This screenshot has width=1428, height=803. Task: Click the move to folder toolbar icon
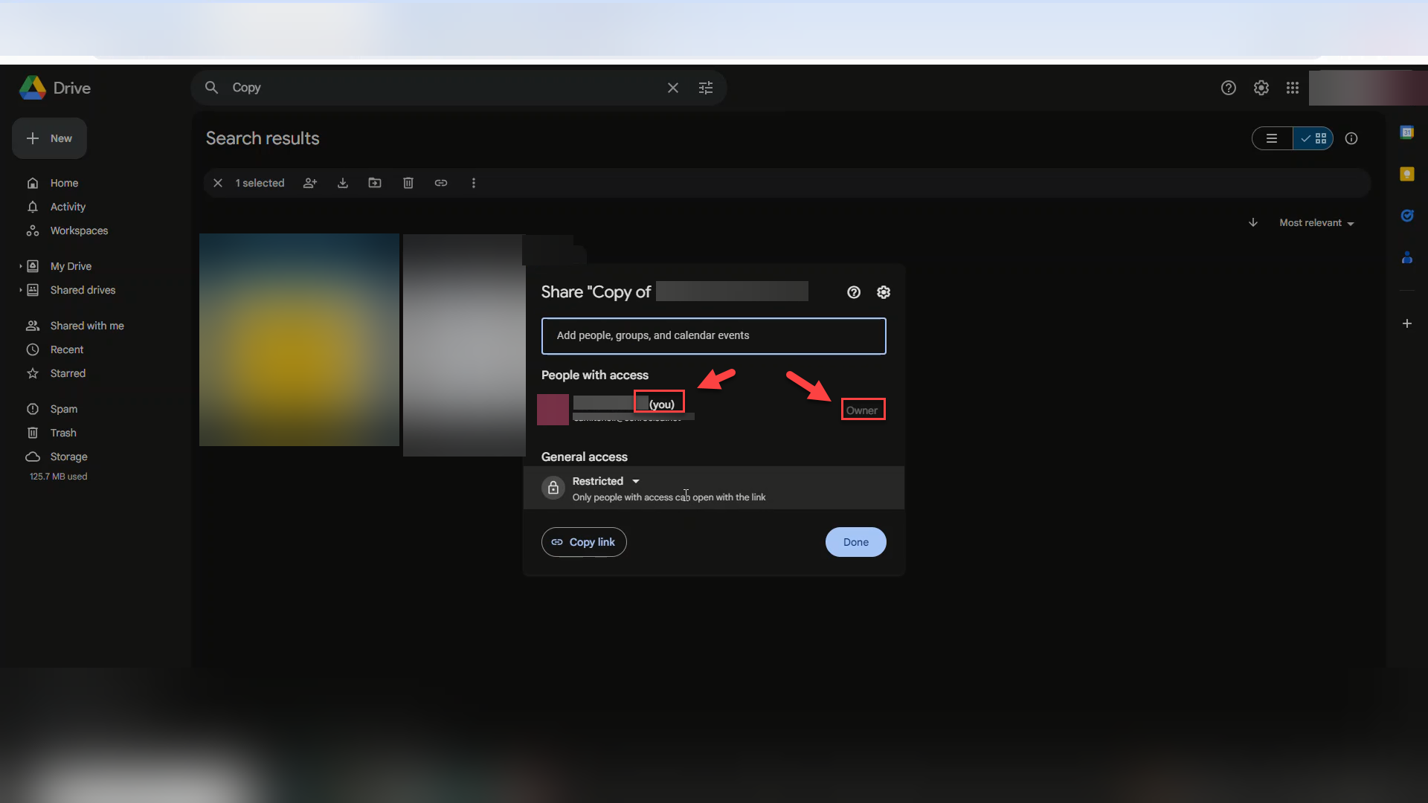click(x=375, y=183)
